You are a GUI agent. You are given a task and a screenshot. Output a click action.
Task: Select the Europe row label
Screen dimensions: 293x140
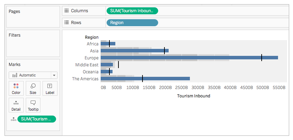[91, 58]
